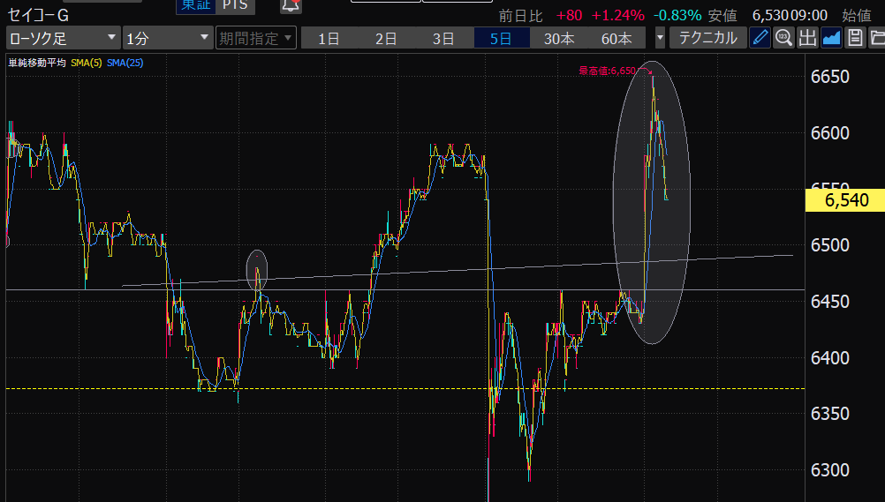The image size is (885, 502).
Task: Click the save chart settings icon
Action: point(855,38)
